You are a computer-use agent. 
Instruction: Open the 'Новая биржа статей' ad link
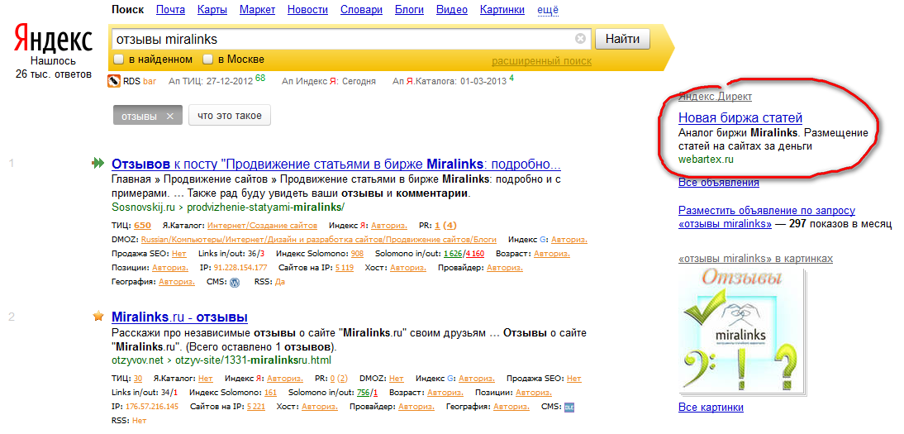pyautogui.click(x=740, y=117)
